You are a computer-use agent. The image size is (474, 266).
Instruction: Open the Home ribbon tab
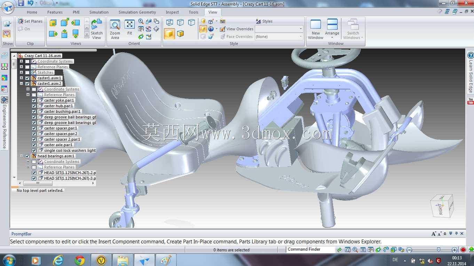[32, 12]
